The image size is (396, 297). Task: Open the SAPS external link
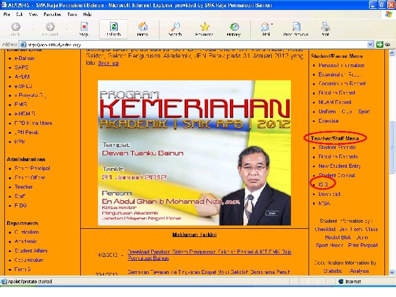[21, 68]
